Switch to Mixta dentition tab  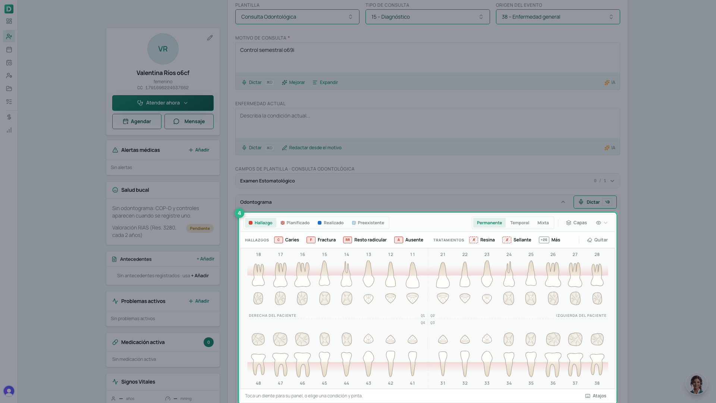point(543,223)
